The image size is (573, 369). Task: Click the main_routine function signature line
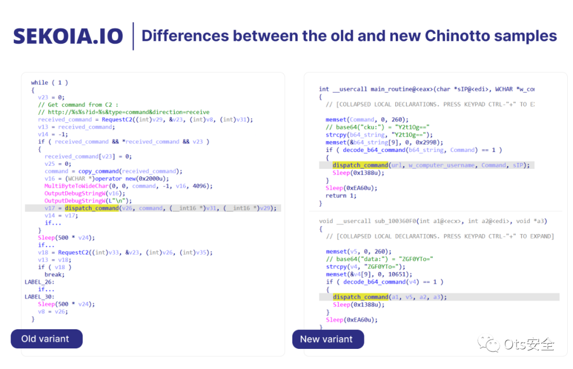(x=427, y=89)
